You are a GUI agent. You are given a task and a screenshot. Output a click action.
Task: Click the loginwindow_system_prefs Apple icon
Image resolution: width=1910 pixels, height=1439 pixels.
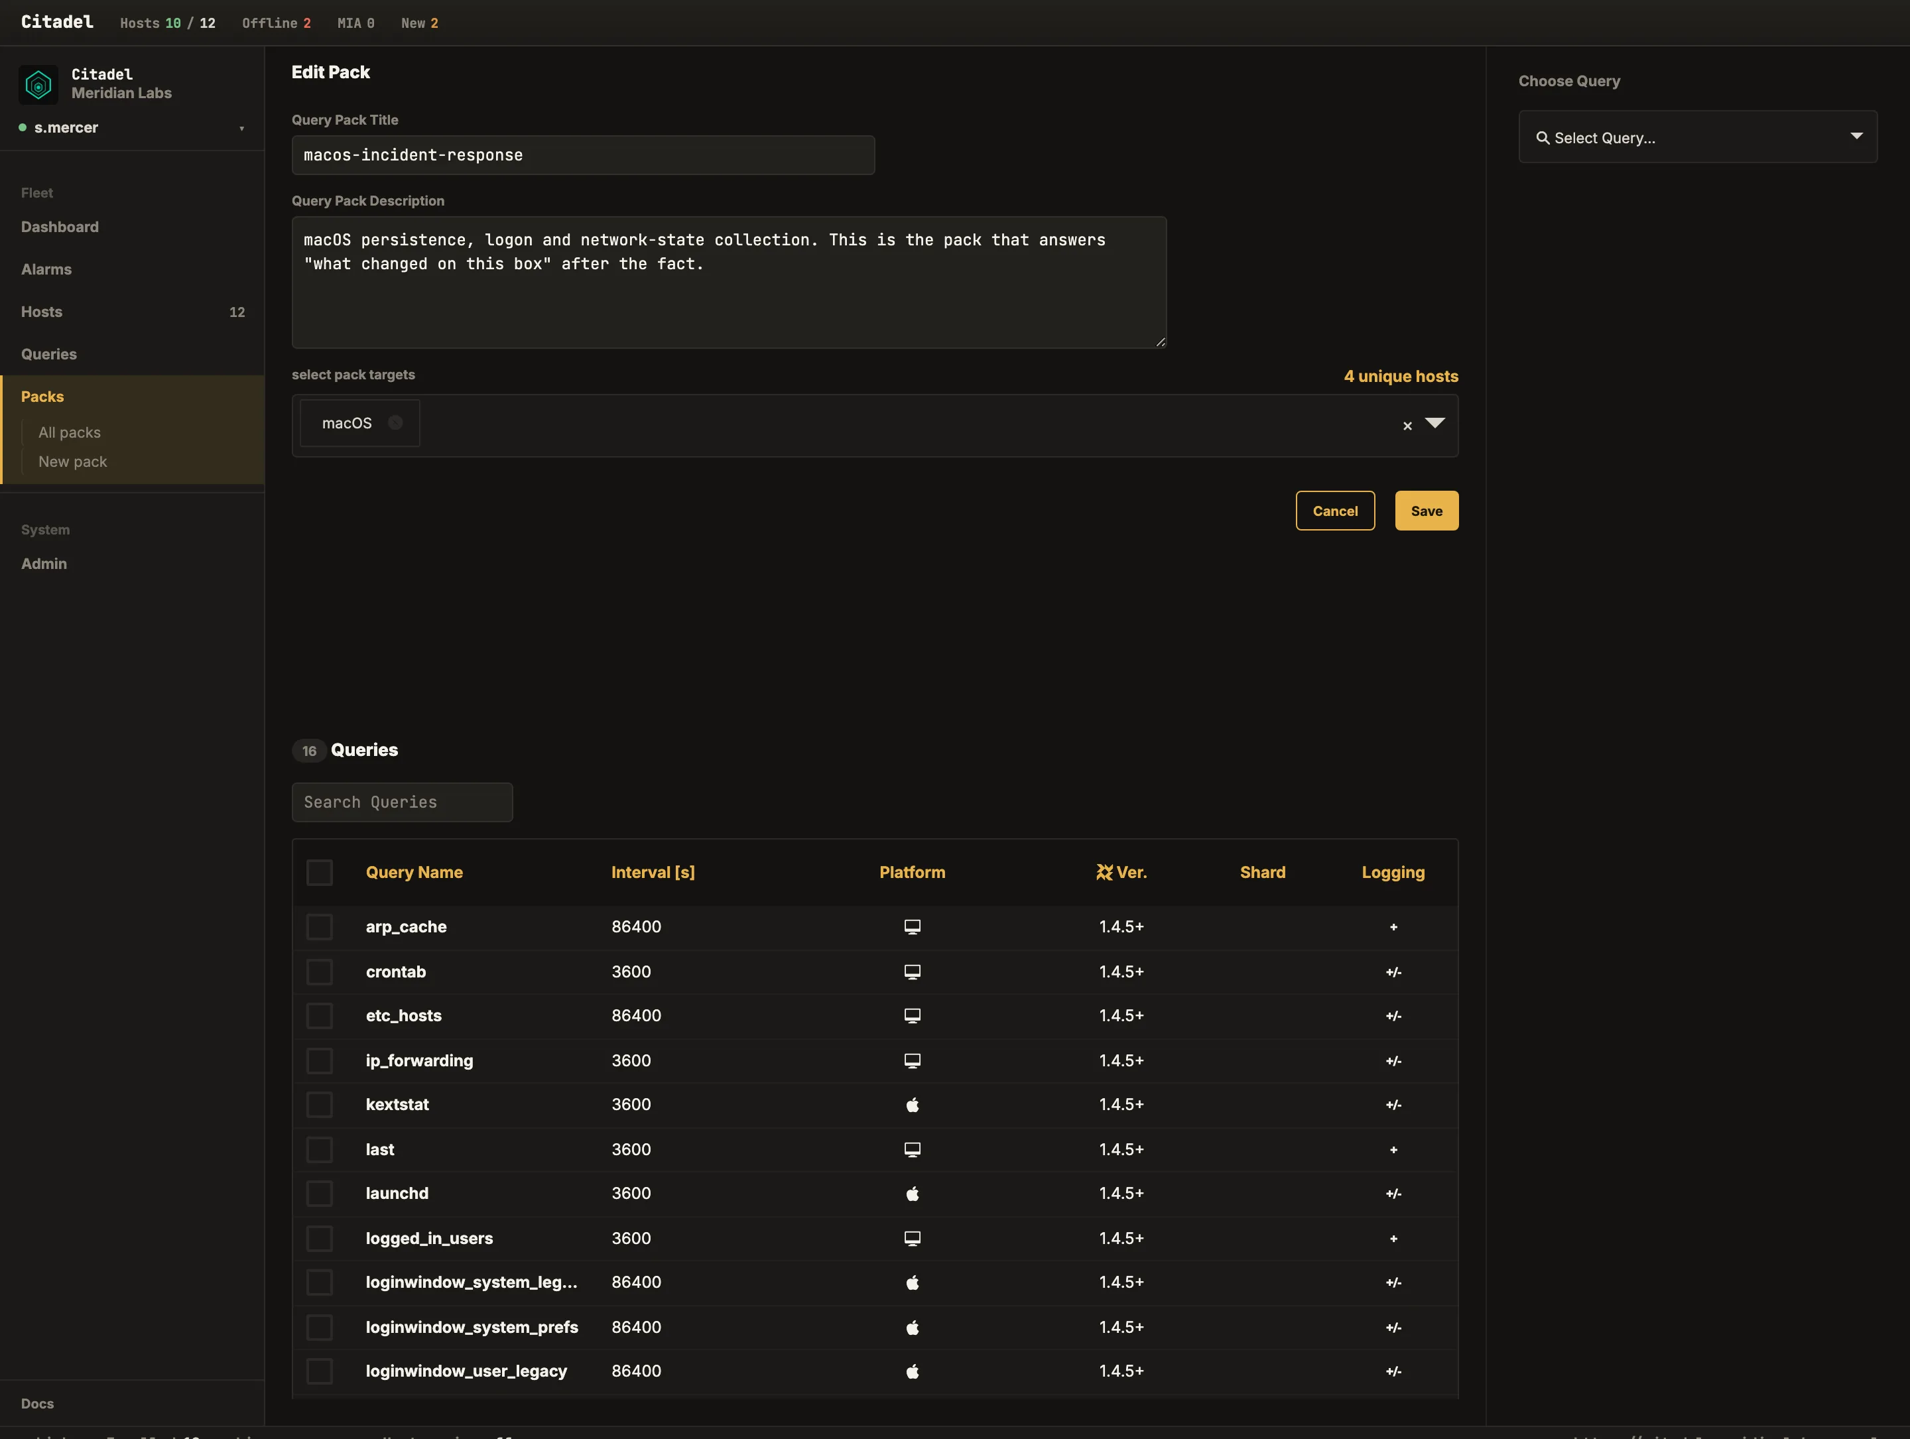pyautogui.click(x=912, y=1328)
